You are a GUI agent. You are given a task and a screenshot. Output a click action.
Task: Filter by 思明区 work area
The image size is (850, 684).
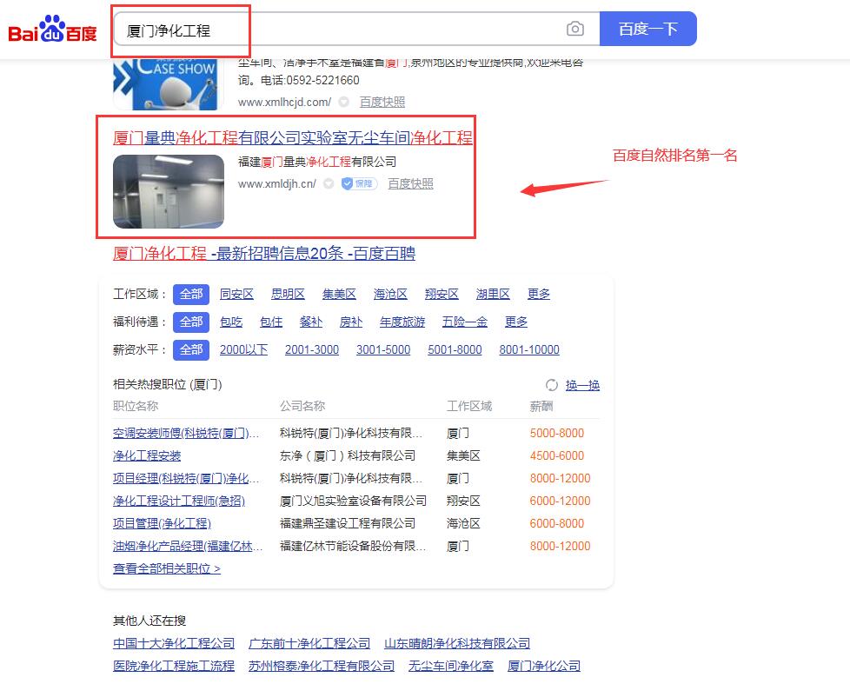pyautogui.click(x=288, y=295)
